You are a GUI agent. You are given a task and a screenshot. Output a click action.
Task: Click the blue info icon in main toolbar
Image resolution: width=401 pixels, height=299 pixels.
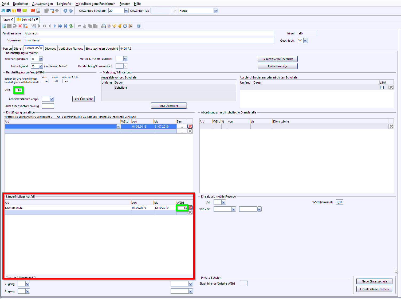[x=65, y=11]
